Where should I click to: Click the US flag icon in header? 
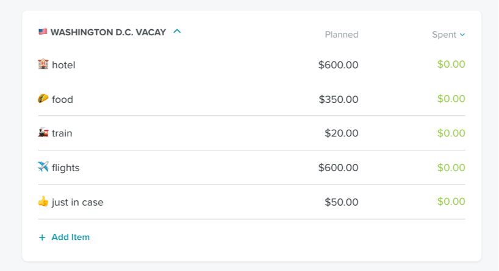coord(43,32)
